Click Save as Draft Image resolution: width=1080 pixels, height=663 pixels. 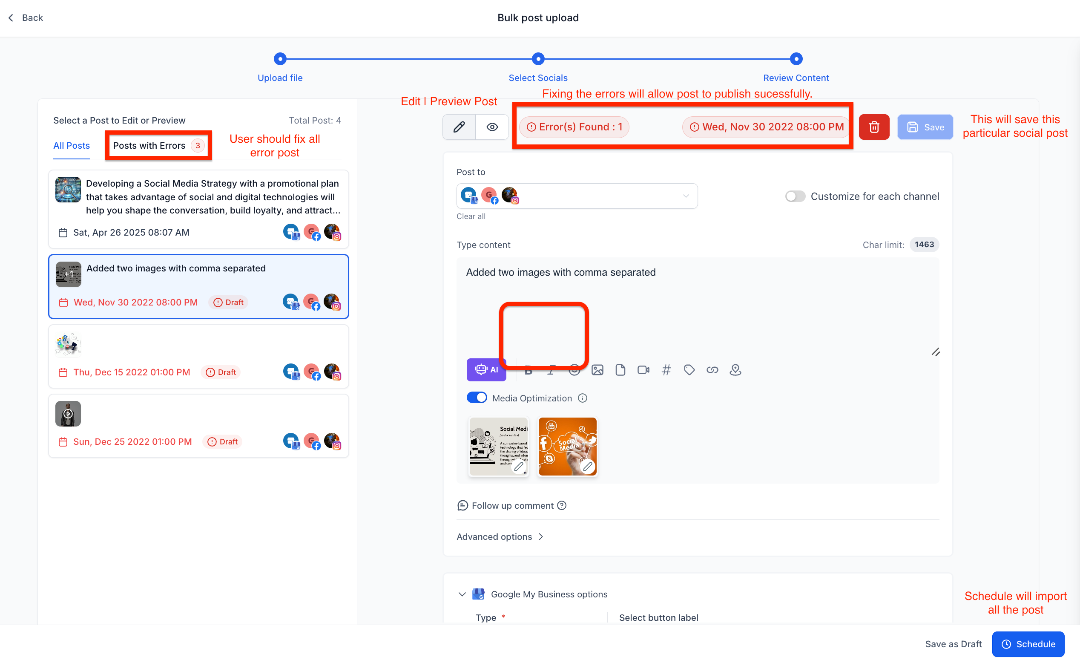coord(953,644)
